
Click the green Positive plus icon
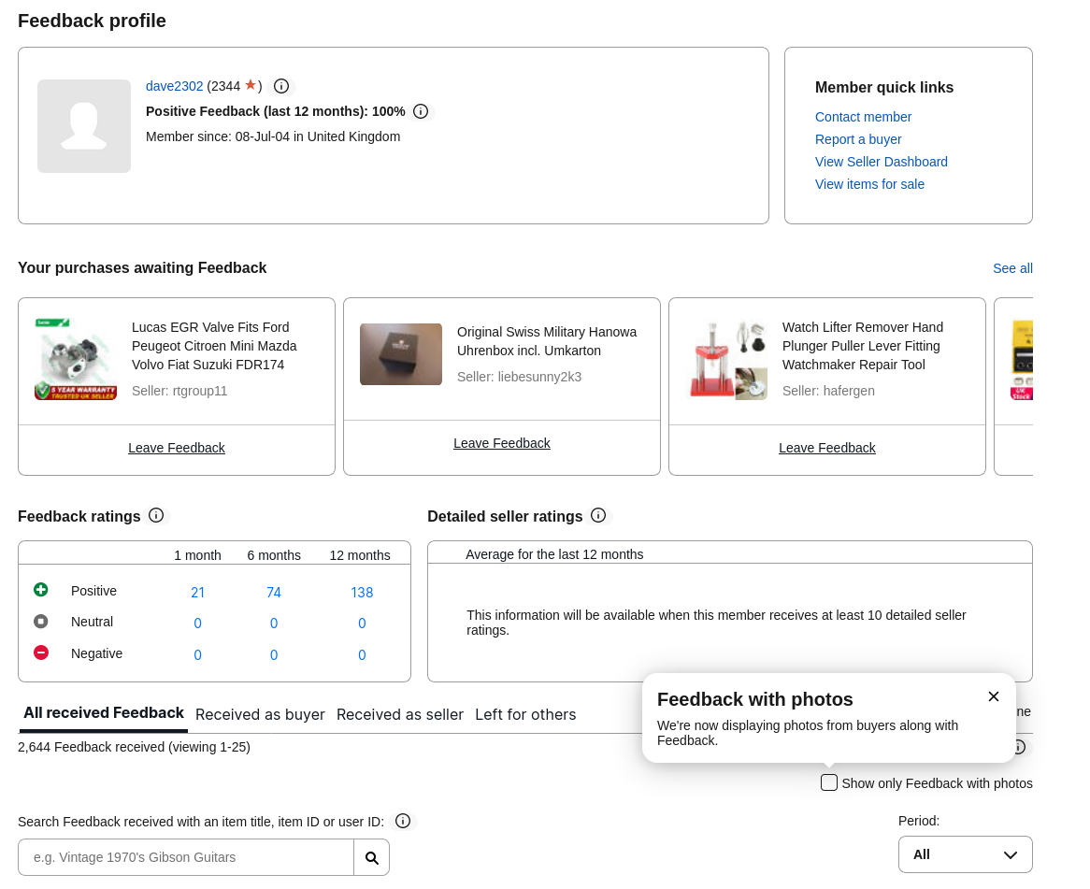(41, 590)
